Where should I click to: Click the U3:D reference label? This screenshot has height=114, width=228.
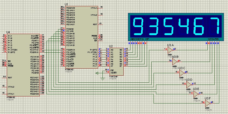tap(189, 80)
